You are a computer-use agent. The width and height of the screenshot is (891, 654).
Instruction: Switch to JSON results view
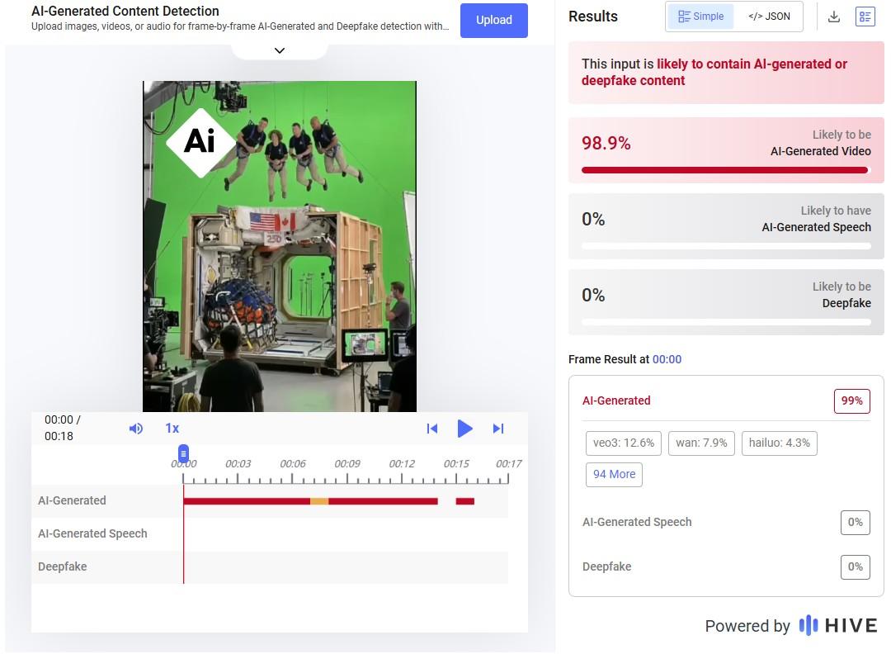click(769, 17)
